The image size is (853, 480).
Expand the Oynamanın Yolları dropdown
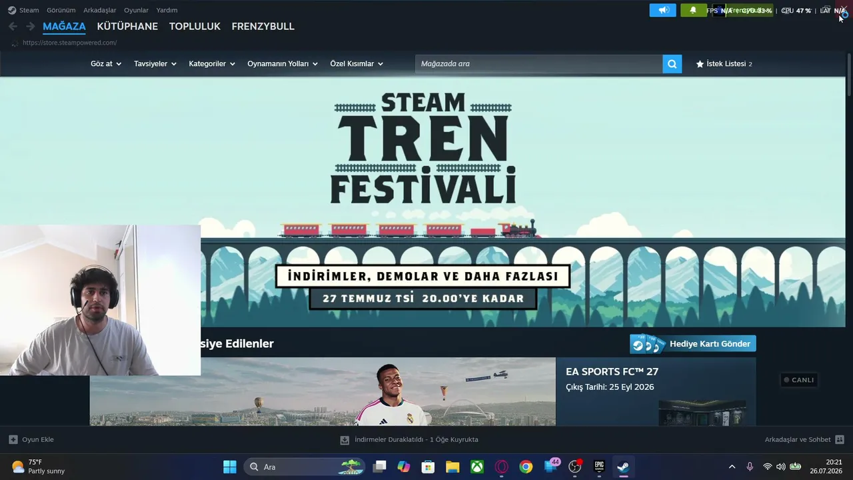[x=283, y=64]
